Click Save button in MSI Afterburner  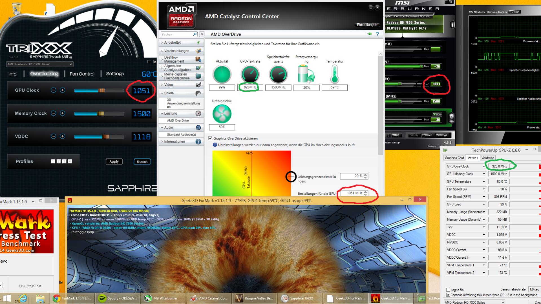coord(396,135)
